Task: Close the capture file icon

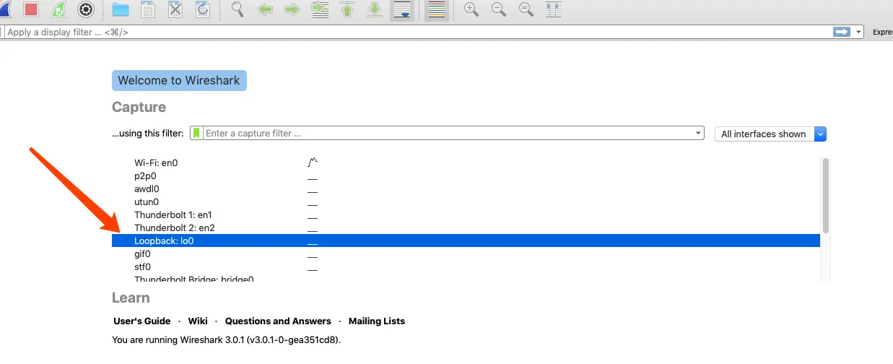Action: click(175, 9)
